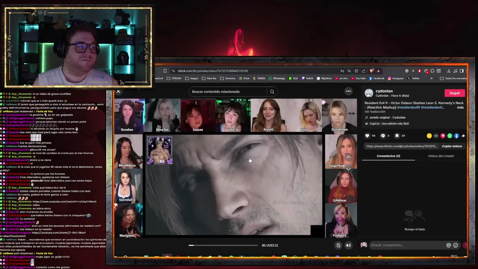Open Servicios bookmarks folder
The width and height of the screenshot is (478, 269).
(x=228, y=78)
